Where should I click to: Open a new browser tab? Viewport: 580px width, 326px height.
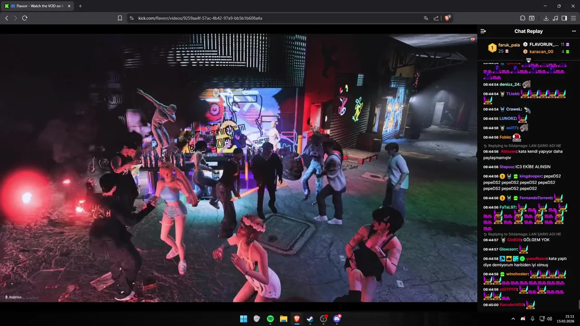point(80,6)
